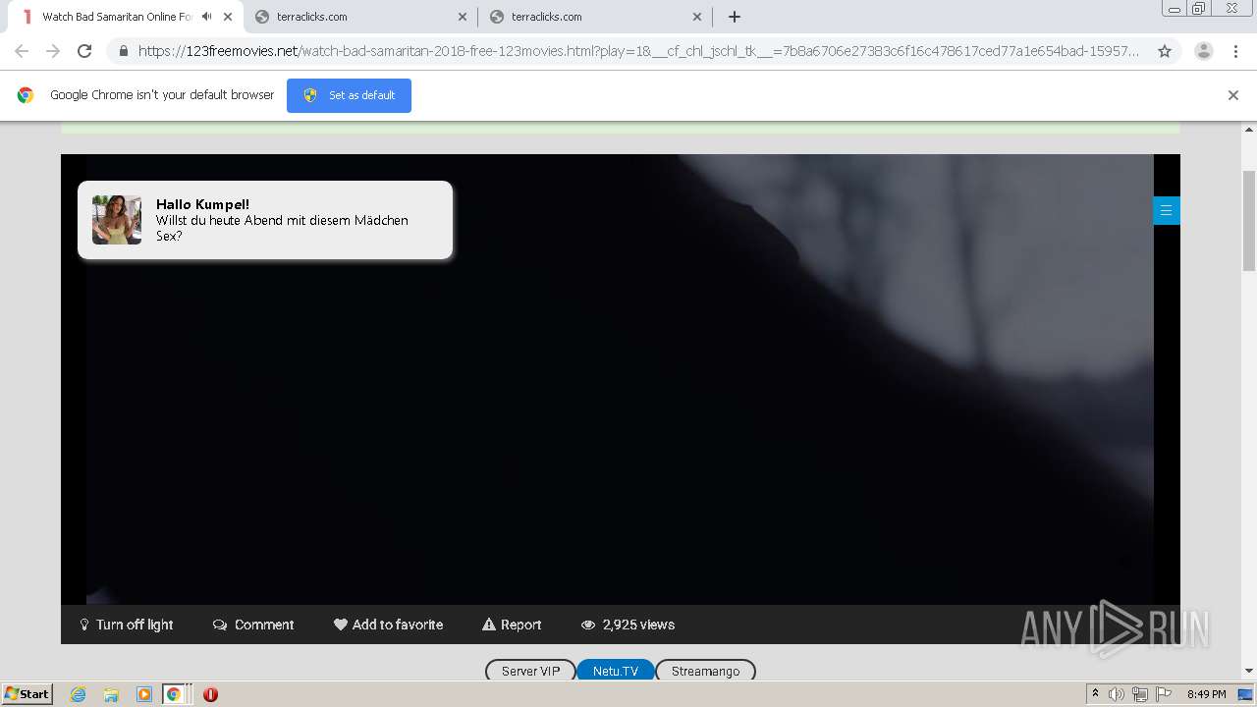Bookmark this page with star icon
Screen dimensions: 1257x707
click(1165, 51)
